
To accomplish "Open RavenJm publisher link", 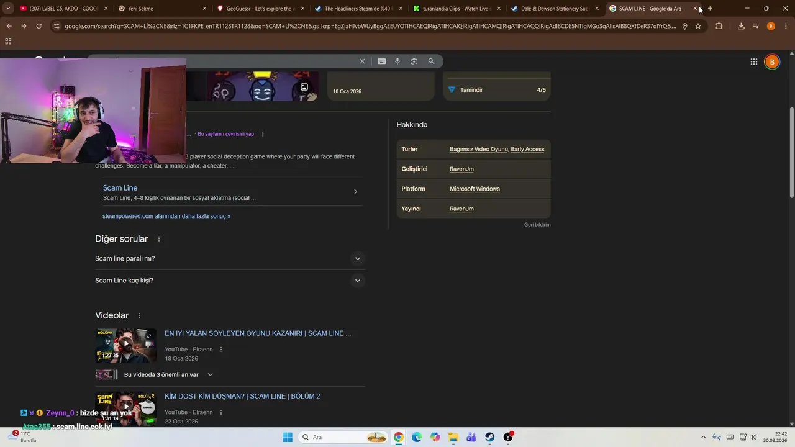I will 461,209.
